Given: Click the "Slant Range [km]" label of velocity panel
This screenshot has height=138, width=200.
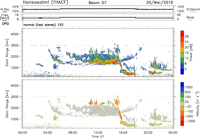Looking at the screenshot, I should tap(7, 104).
